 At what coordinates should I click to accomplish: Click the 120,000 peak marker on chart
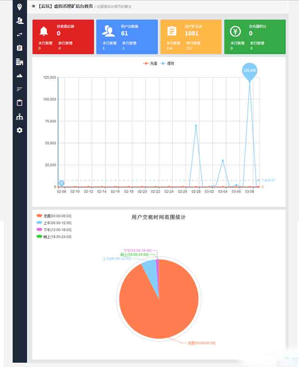[250, 70]
